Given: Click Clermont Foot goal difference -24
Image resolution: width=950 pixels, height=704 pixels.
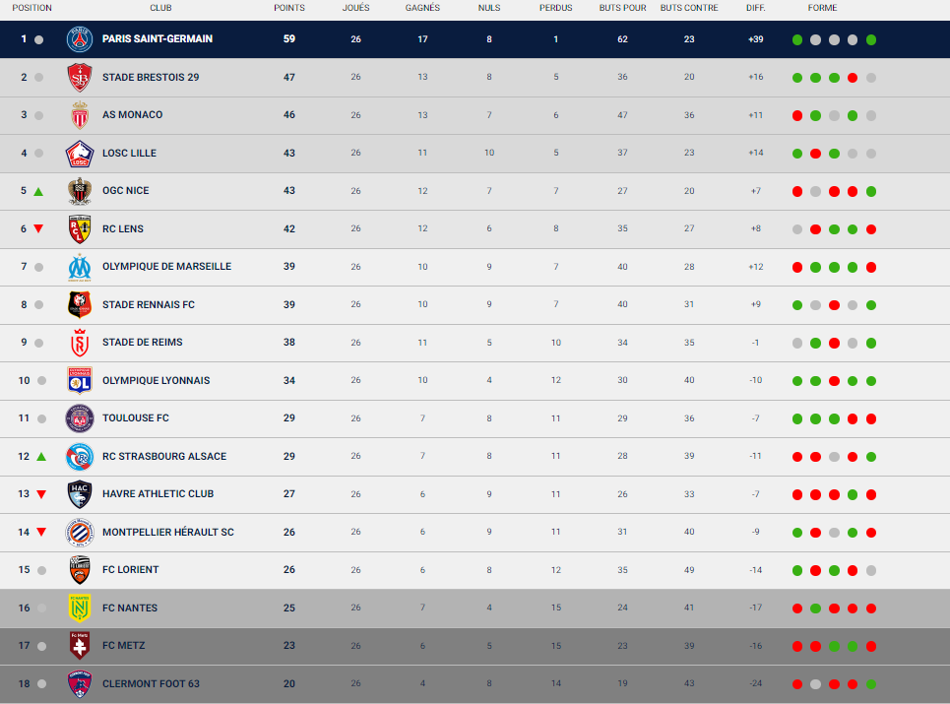Looking at the screenshot, I should click(x=755, y=683).
